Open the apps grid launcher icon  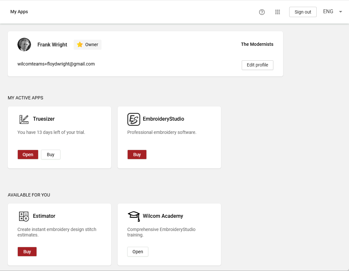(x=277, y=12)
